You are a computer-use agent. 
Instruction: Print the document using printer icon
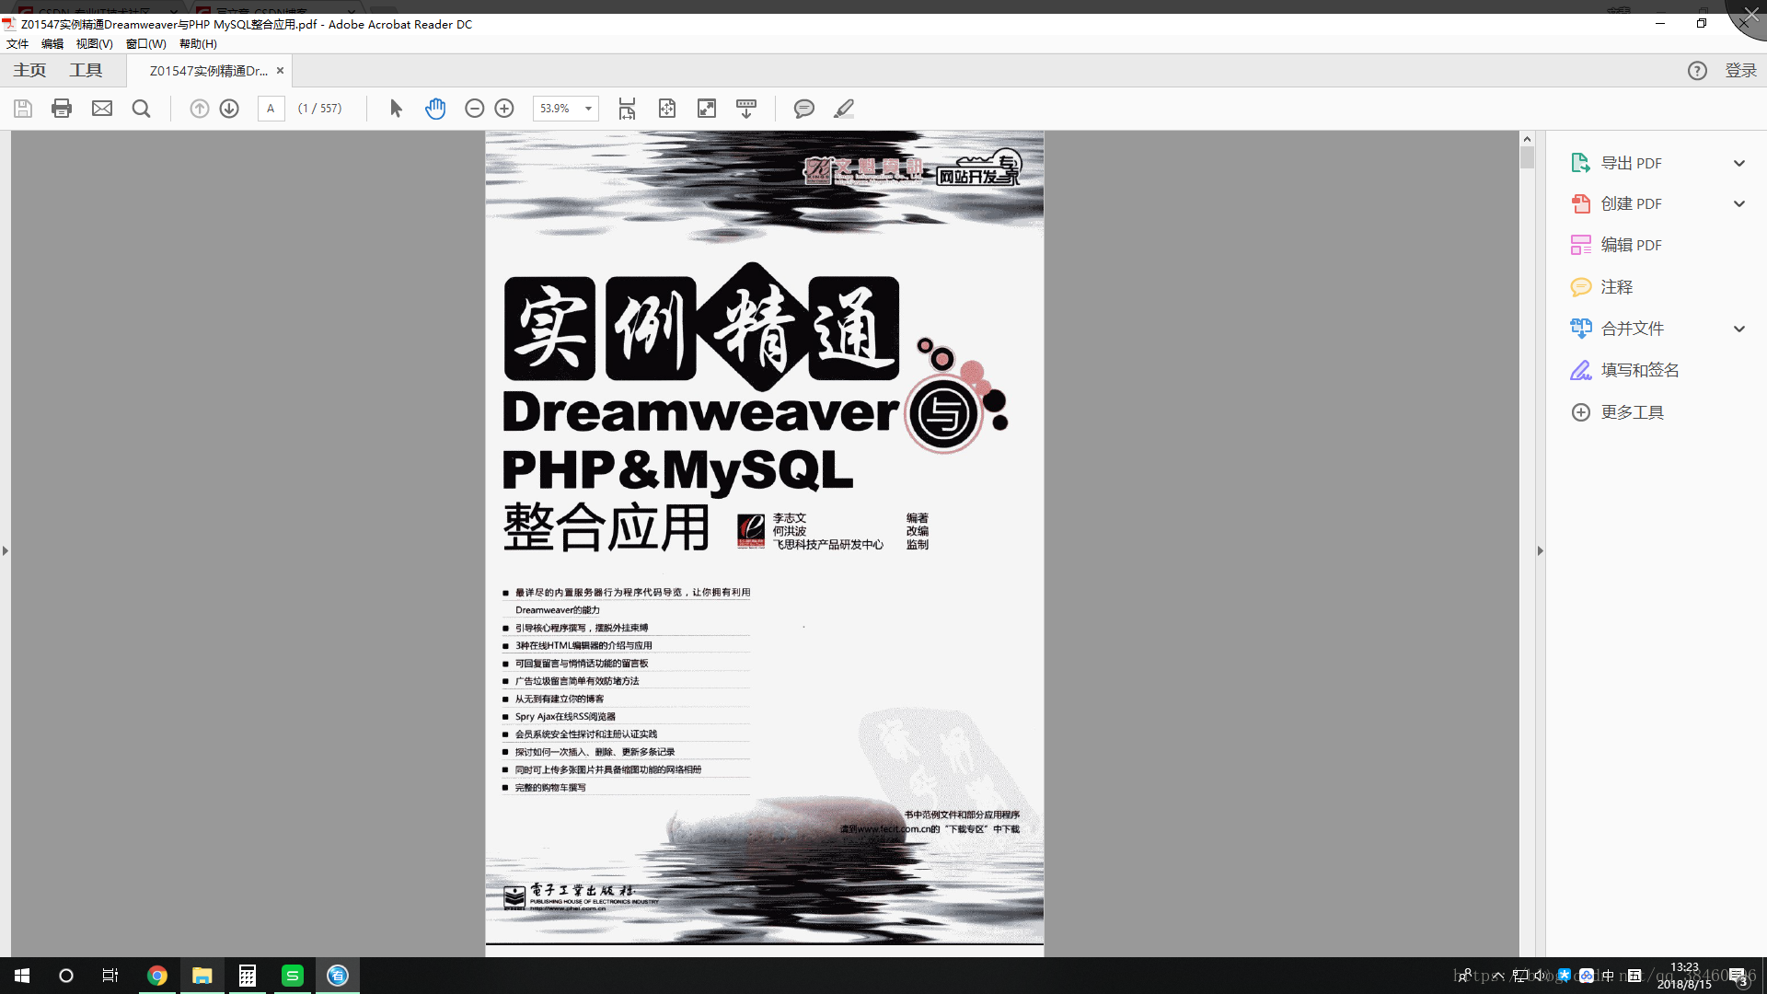(x=62, y=109)
